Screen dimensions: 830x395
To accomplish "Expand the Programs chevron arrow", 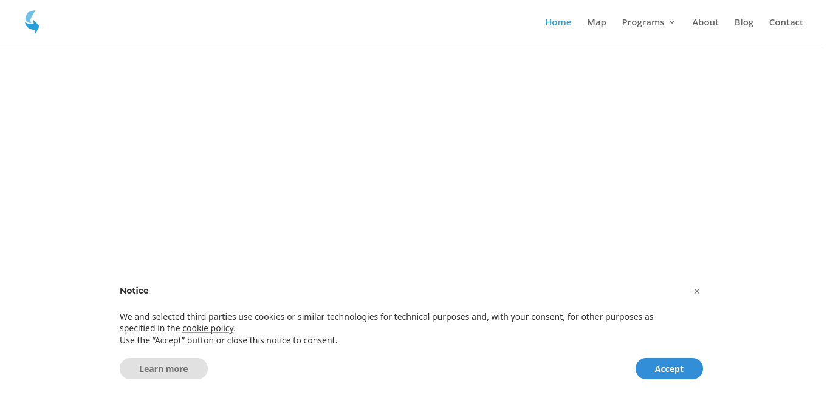I will (672, 22).
